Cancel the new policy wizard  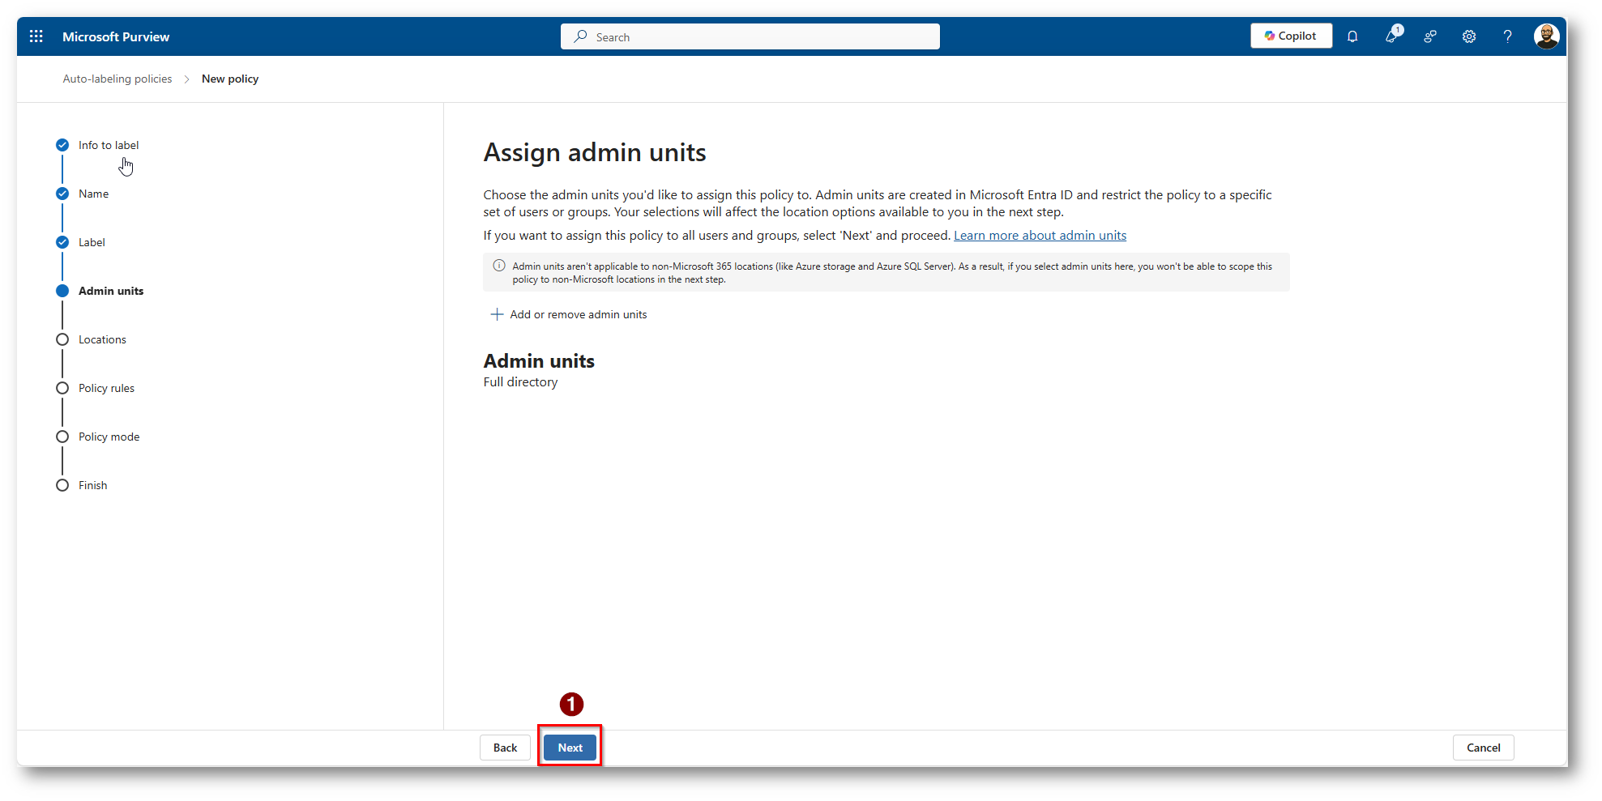pos(1483,748)
